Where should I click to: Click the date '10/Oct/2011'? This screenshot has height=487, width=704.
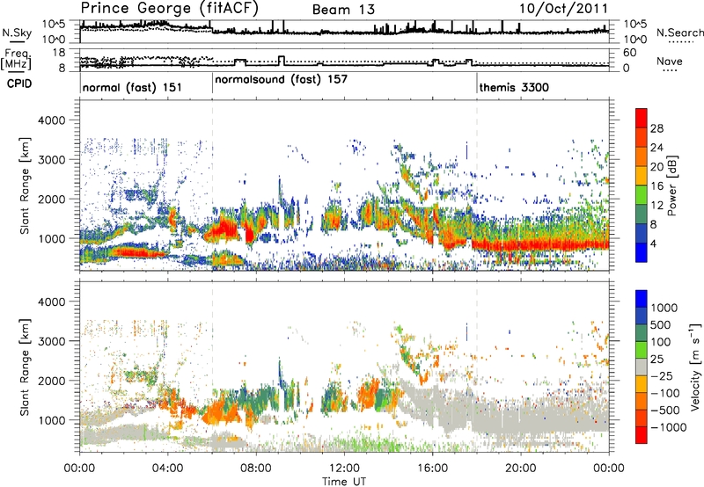click(563, 9)
